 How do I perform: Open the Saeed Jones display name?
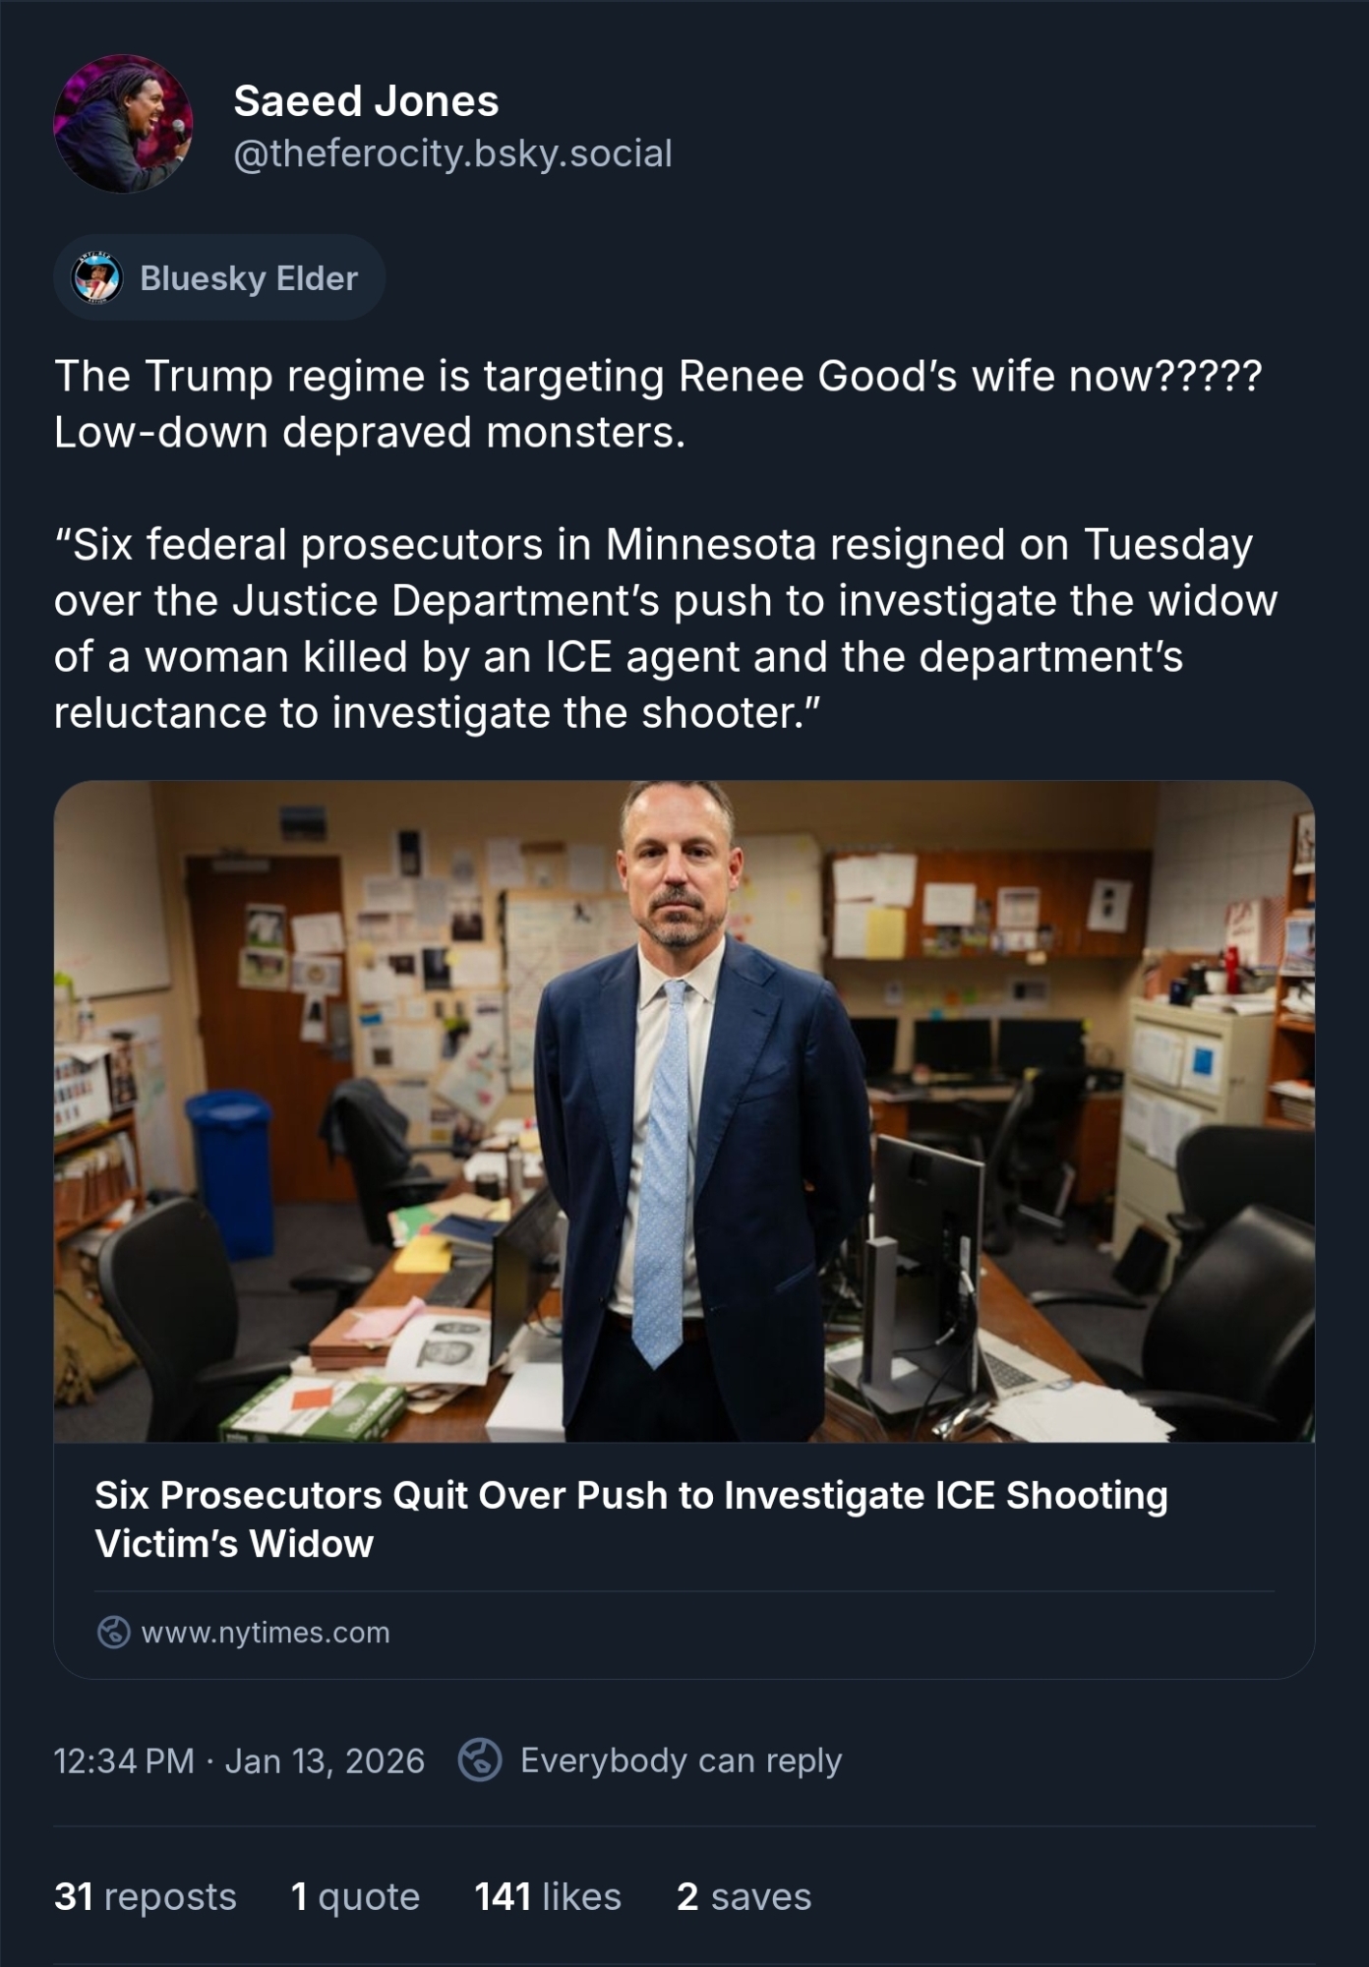(366, 100)
